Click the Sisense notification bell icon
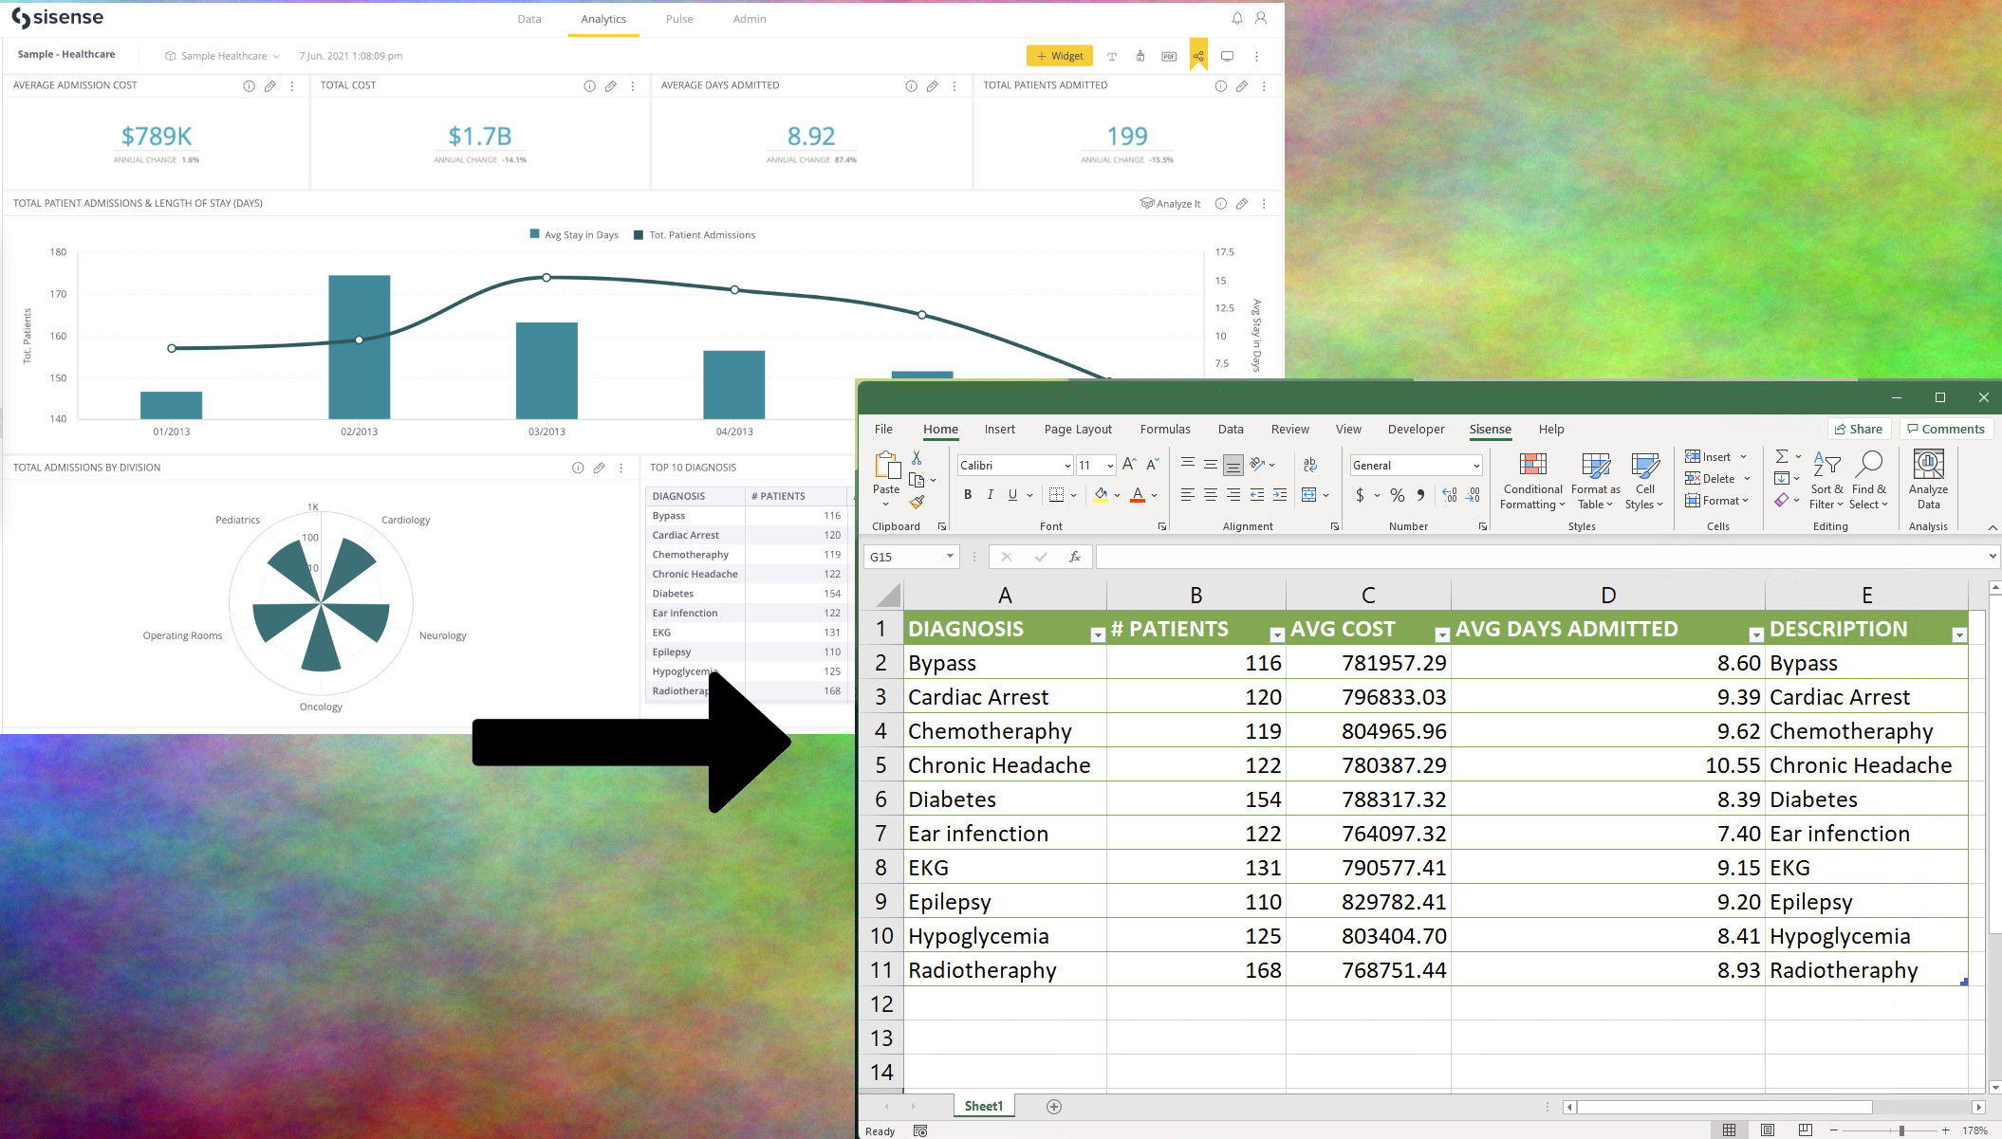 tap(1237, 18)
